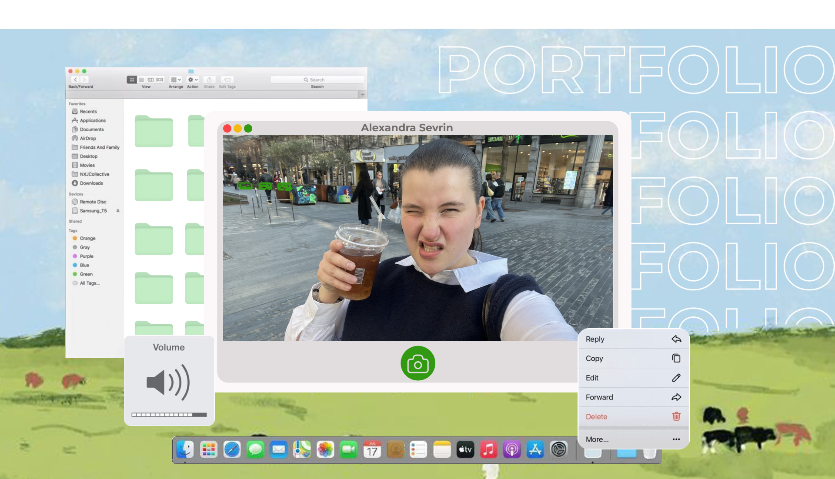Filter by the Blue tag

click(81, 265)
